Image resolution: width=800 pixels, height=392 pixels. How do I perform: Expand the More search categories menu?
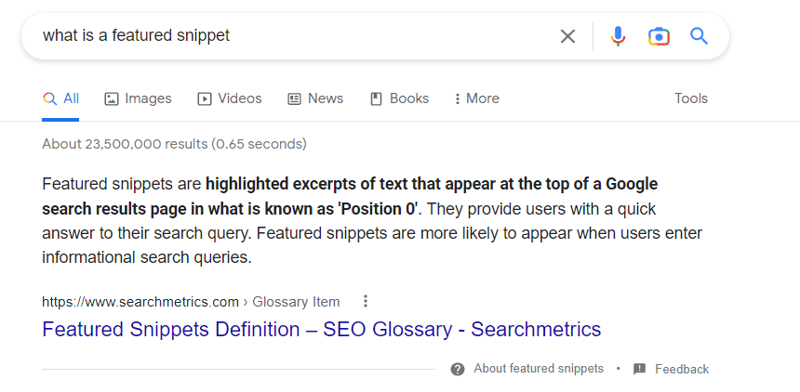click(476, 98)
